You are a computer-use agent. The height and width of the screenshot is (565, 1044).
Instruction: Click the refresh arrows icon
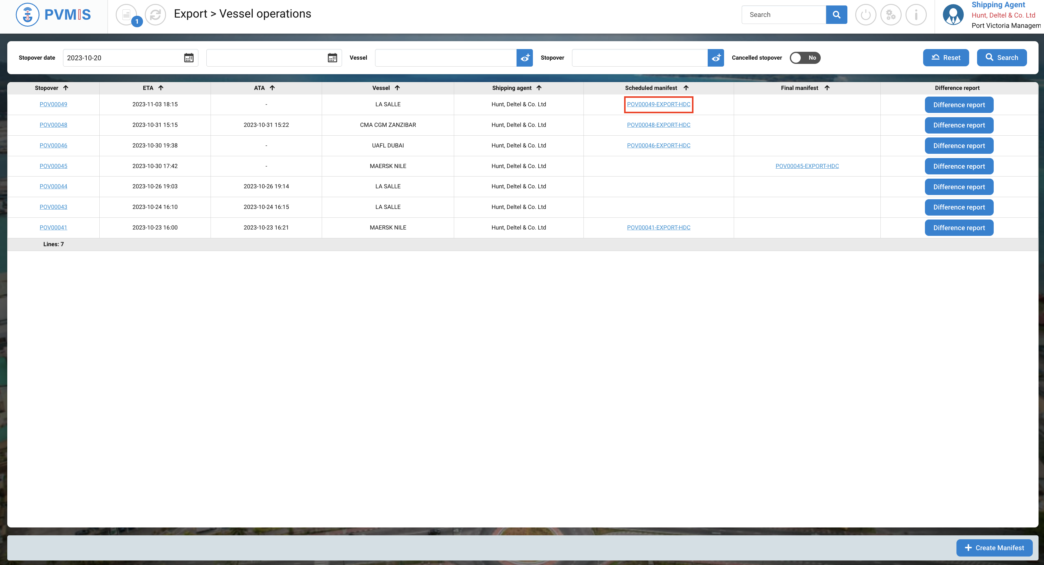pos(155,15)
